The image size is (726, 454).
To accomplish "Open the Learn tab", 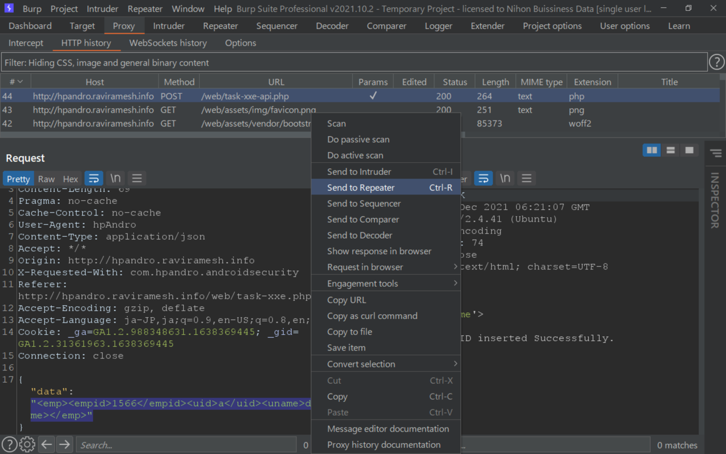I will (679, 26).
